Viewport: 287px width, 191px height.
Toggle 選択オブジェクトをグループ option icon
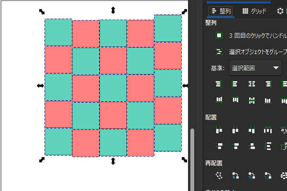(x=219, y=52)
